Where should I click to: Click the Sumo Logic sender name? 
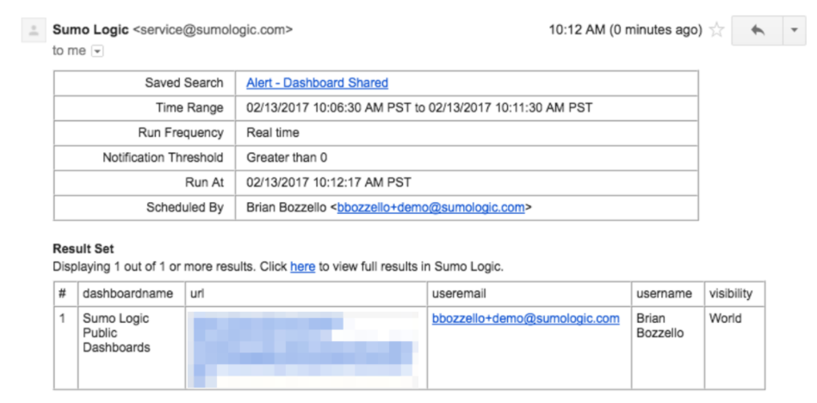click(x=90, y=29)
